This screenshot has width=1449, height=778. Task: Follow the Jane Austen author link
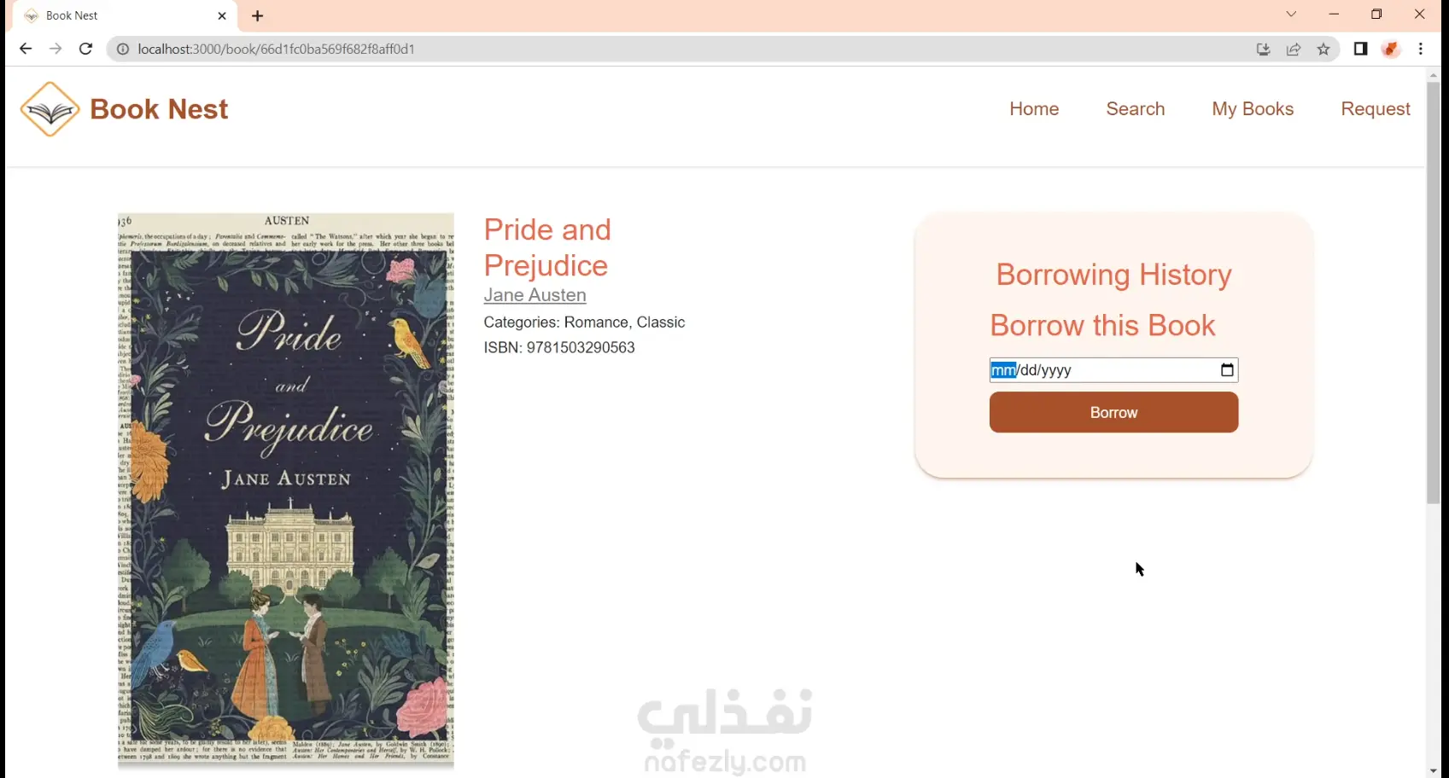tap(535, 295)
